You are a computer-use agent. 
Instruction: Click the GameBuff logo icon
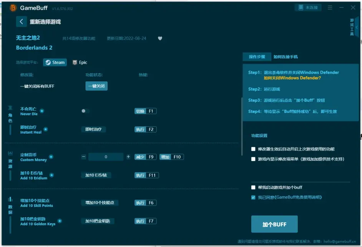pyautogui.click(x=13, y=8)
